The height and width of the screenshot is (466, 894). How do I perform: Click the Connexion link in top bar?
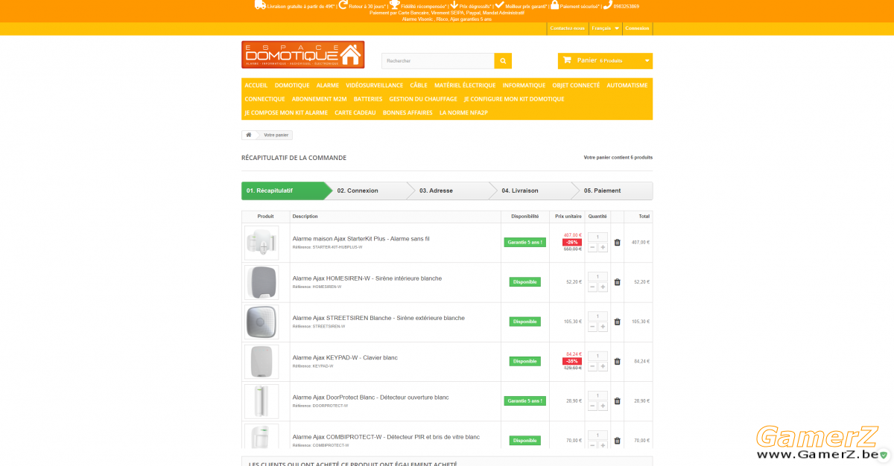638,28
